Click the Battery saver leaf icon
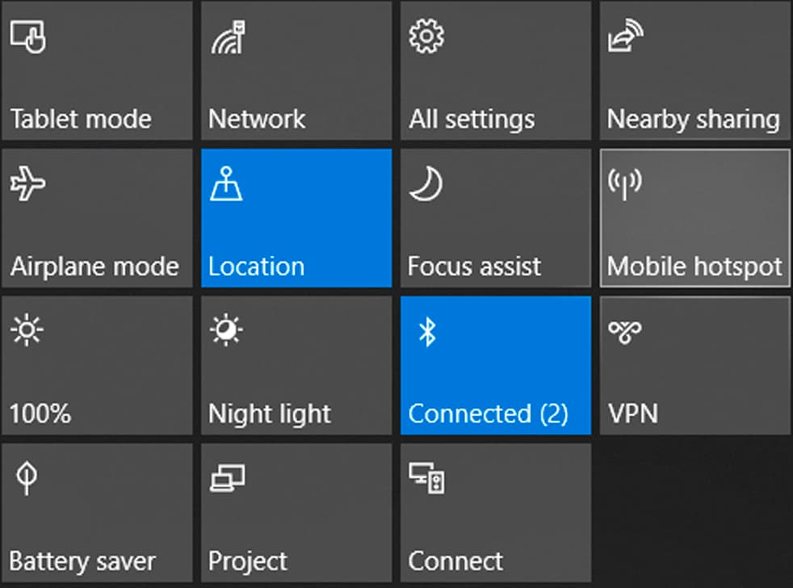793x588 pixels. click(x=27, y=480)
